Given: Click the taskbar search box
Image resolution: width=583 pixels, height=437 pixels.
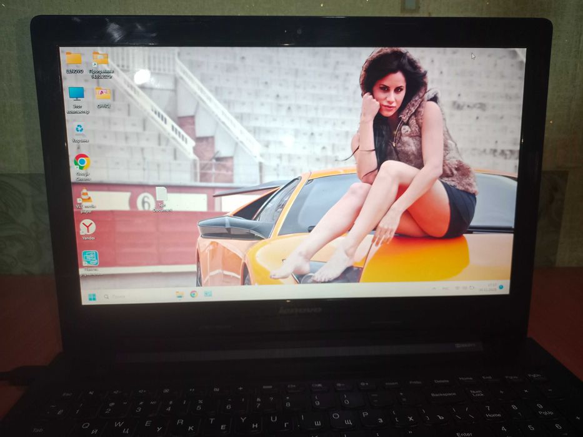Looking at the screenshot, I should [136, 297].
